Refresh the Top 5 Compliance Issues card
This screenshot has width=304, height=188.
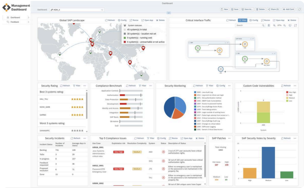[139, 138]
